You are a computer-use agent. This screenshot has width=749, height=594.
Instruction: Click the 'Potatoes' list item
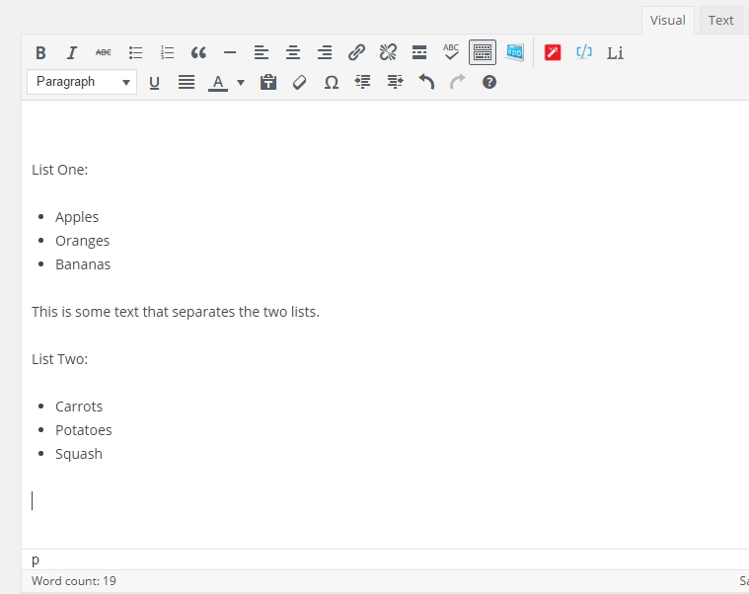(x=84, y=430)
